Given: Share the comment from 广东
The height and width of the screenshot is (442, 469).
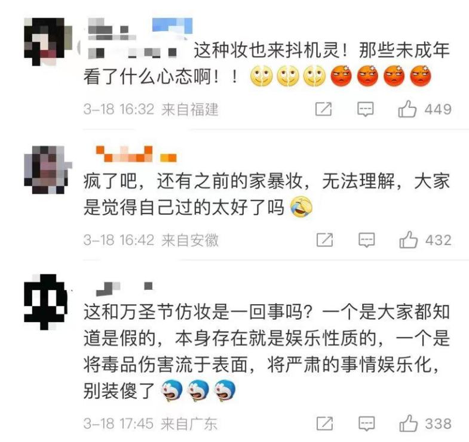Looking at the screenshot, I should pos(324,424).
